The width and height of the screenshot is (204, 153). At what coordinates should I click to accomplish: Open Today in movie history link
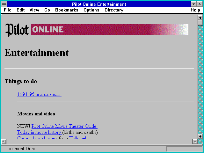pyautogui.click(x=40, y=132)
